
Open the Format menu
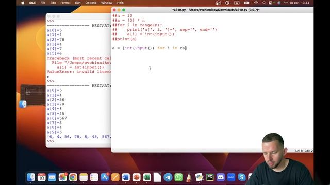[x=65, y=3]
